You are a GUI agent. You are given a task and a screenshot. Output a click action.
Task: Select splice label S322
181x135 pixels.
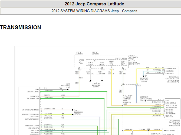pos(148,129)
